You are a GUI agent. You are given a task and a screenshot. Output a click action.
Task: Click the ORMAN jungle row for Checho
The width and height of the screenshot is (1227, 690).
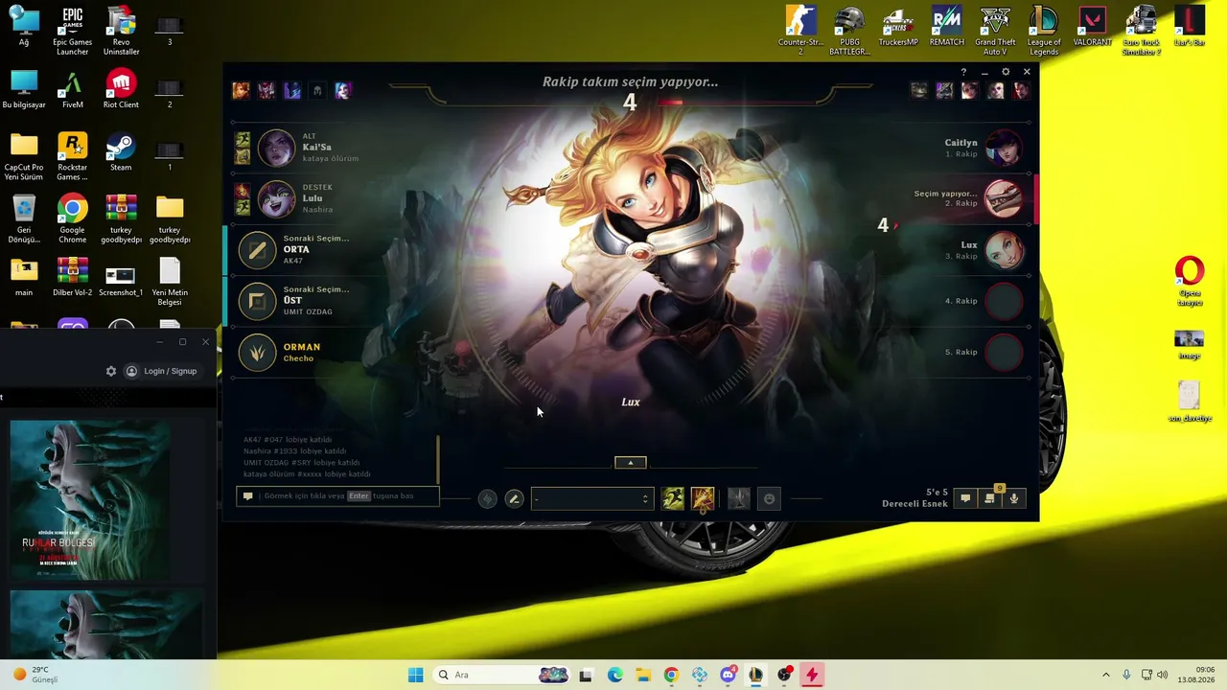(326, 352)
